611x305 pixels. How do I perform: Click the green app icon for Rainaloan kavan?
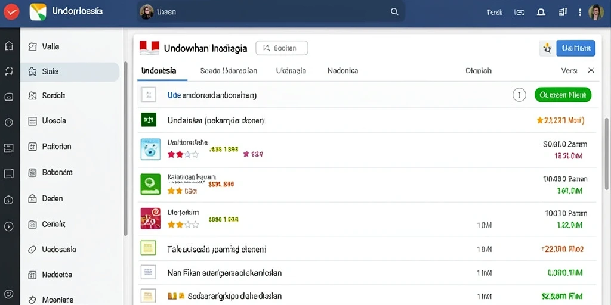[150, 184]
